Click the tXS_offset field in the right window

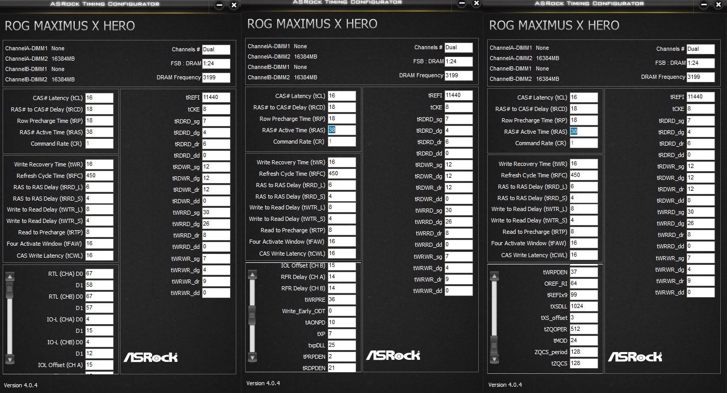coord(584,318)
